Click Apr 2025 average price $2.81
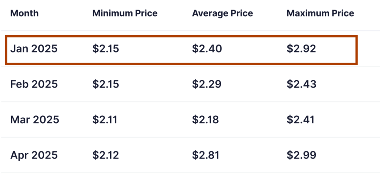 [x=206, y=155]
